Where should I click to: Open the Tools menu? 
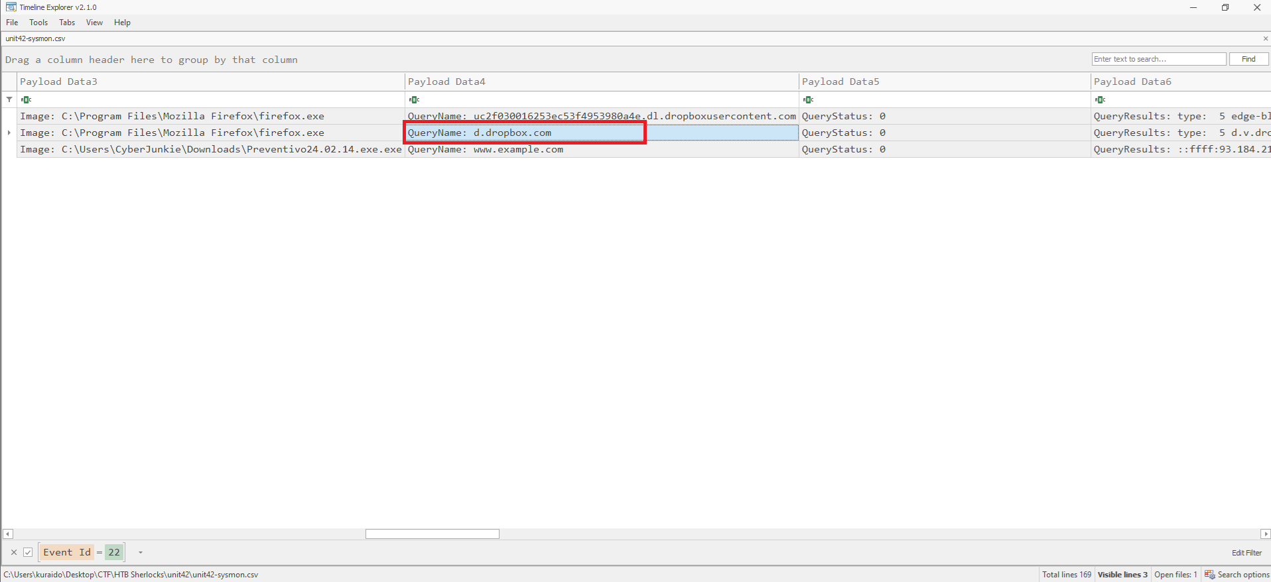(38, 23)
